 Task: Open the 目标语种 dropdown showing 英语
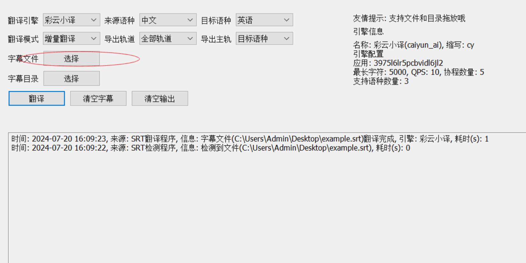(264, 20)
